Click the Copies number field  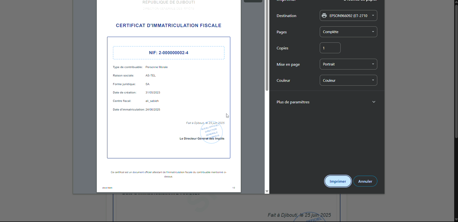click(330, 48)
